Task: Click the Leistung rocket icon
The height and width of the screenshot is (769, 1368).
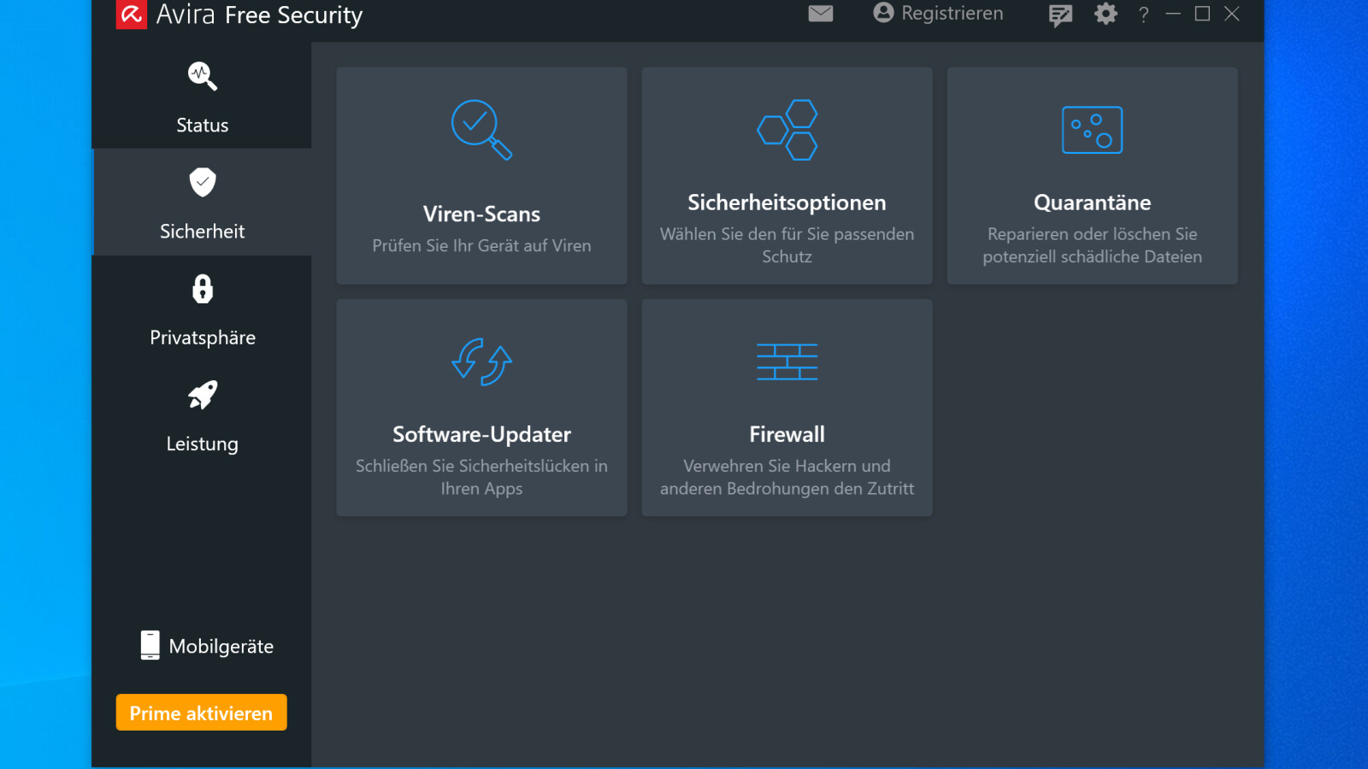Action: (x=201, y=395)
